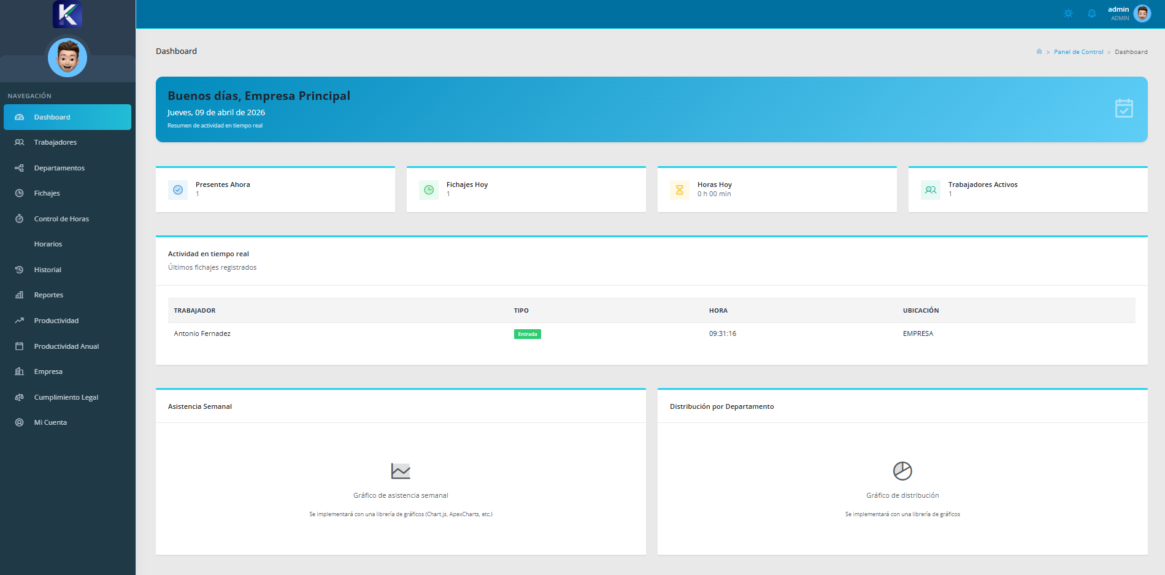Click the 09:31:16 time cell

(x=723, y=333)
